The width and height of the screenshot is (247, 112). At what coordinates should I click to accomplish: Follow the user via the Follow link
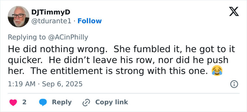(90, 21)
